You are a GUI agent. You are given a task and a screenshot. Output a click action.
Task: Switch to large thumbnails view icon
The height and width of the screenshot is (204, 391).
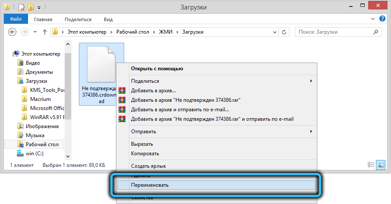click(381, 165)
